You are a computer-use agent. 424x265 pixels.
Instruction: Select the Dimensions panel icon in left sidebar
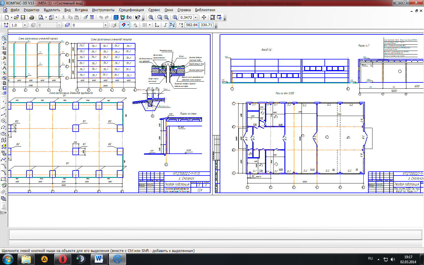click(x=4, y=43)
